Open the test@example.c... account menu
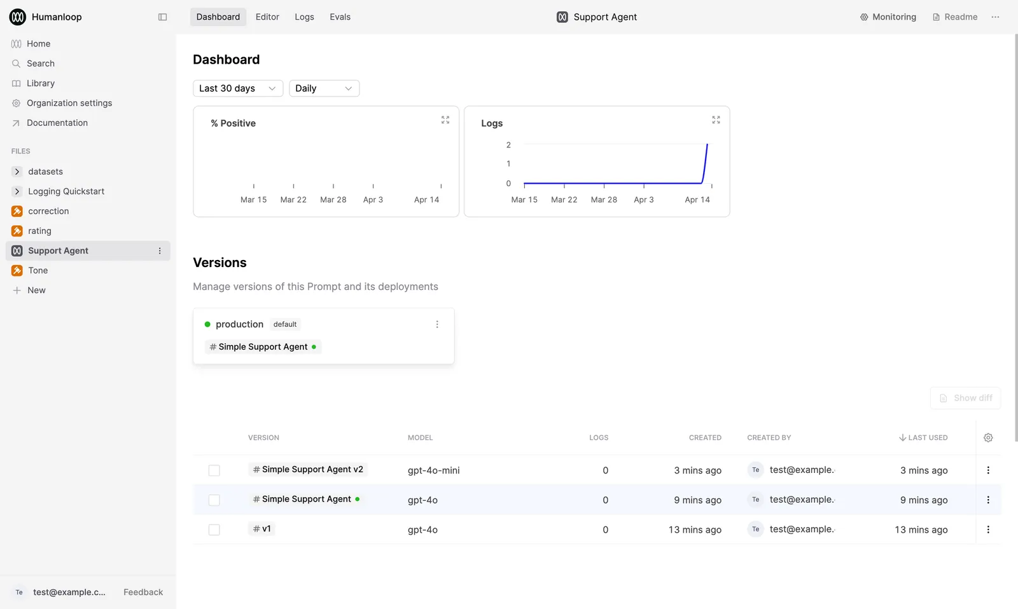The image size is (1018, 609). (60, 592)
